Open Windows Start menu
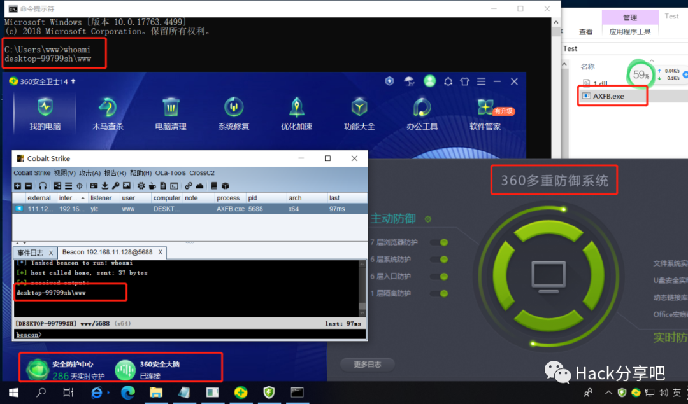The width and height of the screenshot is (688, 404). pos(13,393)
